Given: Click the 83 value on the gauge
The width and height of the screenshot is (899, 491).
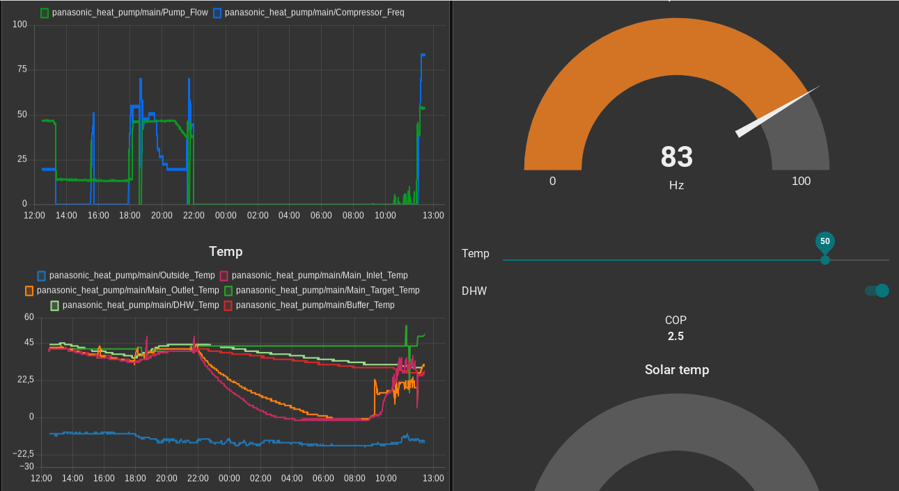Looking at the screenshot, I should (676, 157).
